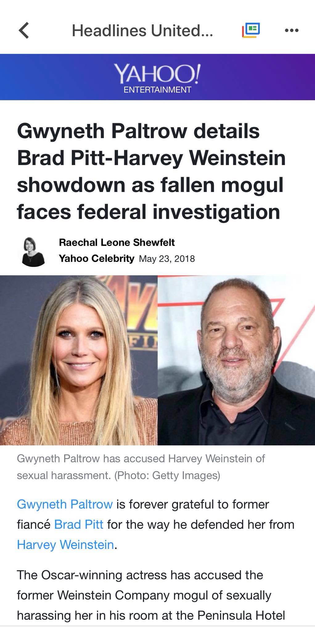This screenshot has height=632, width=315.
Task: Tap the article headline text
Action: point(151,171)
